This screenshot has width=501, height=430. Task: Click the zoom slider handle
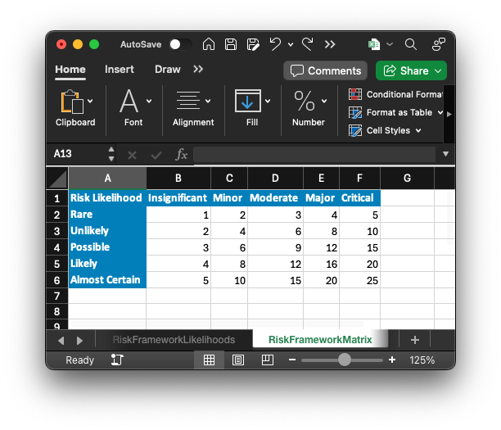[344, 360]
